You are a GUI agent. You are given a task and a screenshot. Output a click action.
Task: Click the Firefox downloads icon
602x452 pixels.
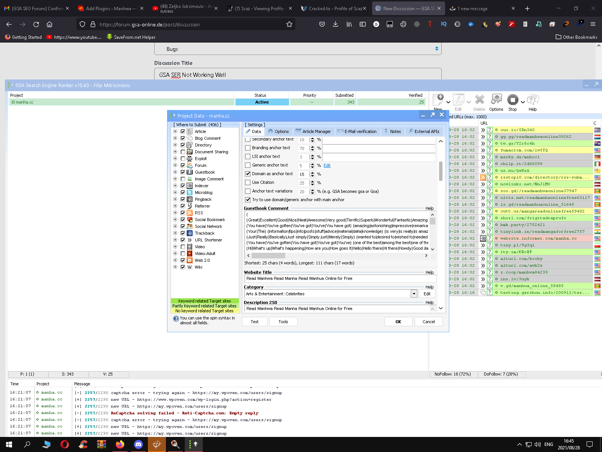click(x=336, y=24)
